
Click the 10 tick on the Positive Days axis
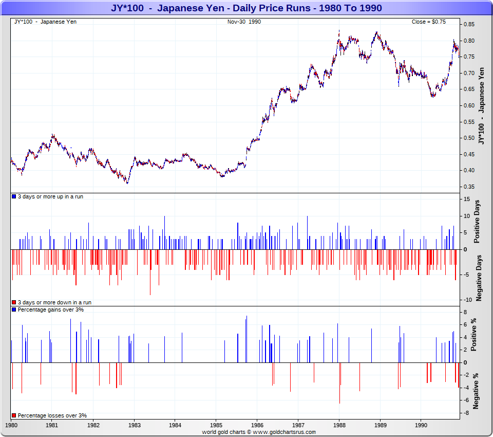pyautogui.click(x=467, y=216)
